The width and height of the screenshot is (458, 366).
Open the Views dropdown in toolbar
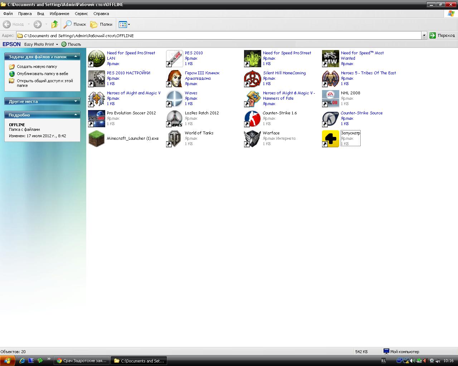pos(125,24)
